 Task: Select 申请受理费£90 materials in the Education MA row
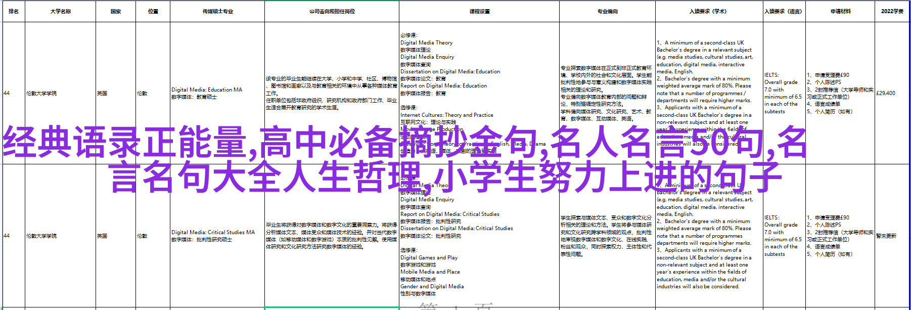[840, 93]
